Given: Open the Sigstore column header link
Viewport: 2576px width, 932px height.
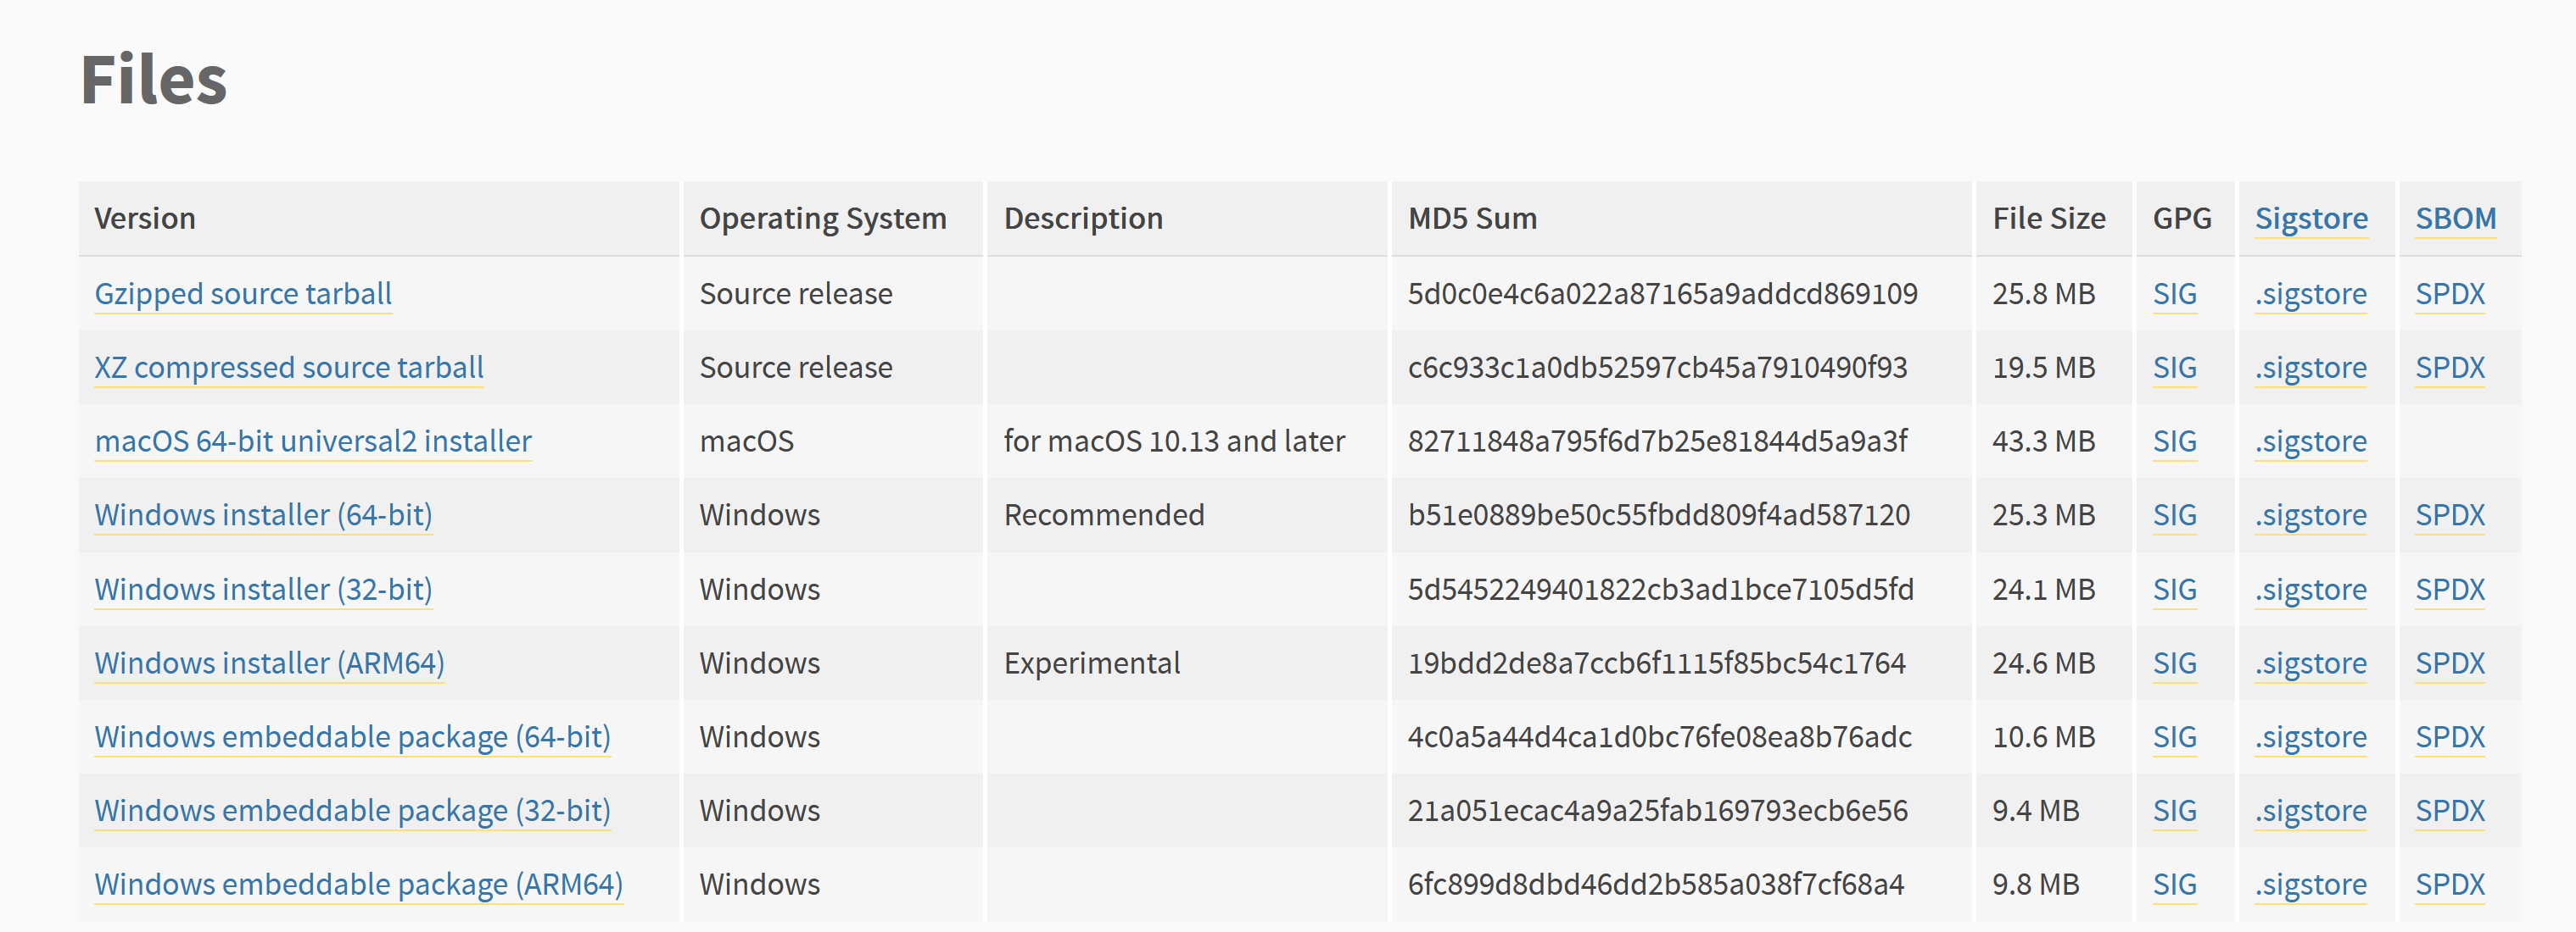Looking at the screenshot, I should [2311, 218].
